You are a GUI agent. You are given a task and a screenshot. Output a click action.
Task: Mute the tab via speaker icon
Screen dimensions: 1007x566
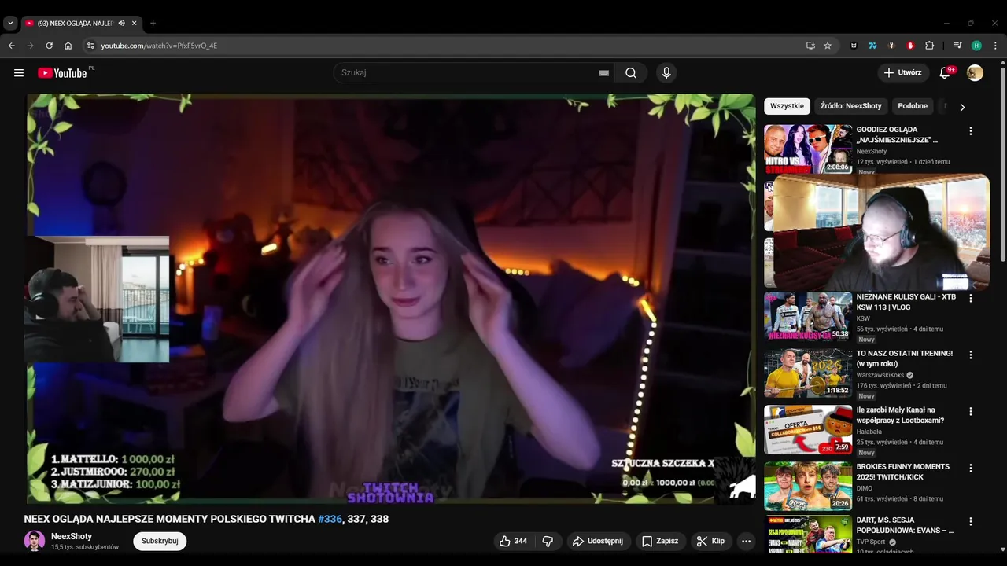pos(121,24)
